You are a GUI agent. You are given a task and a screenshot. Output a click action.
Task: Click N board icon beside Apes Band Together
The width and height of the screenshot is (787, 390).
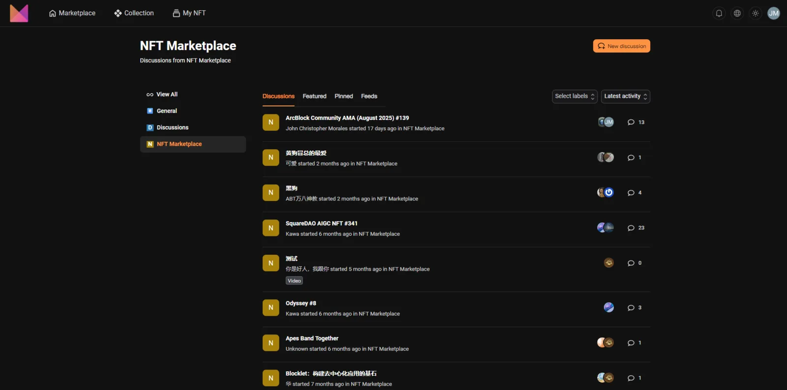coord(271,343)
